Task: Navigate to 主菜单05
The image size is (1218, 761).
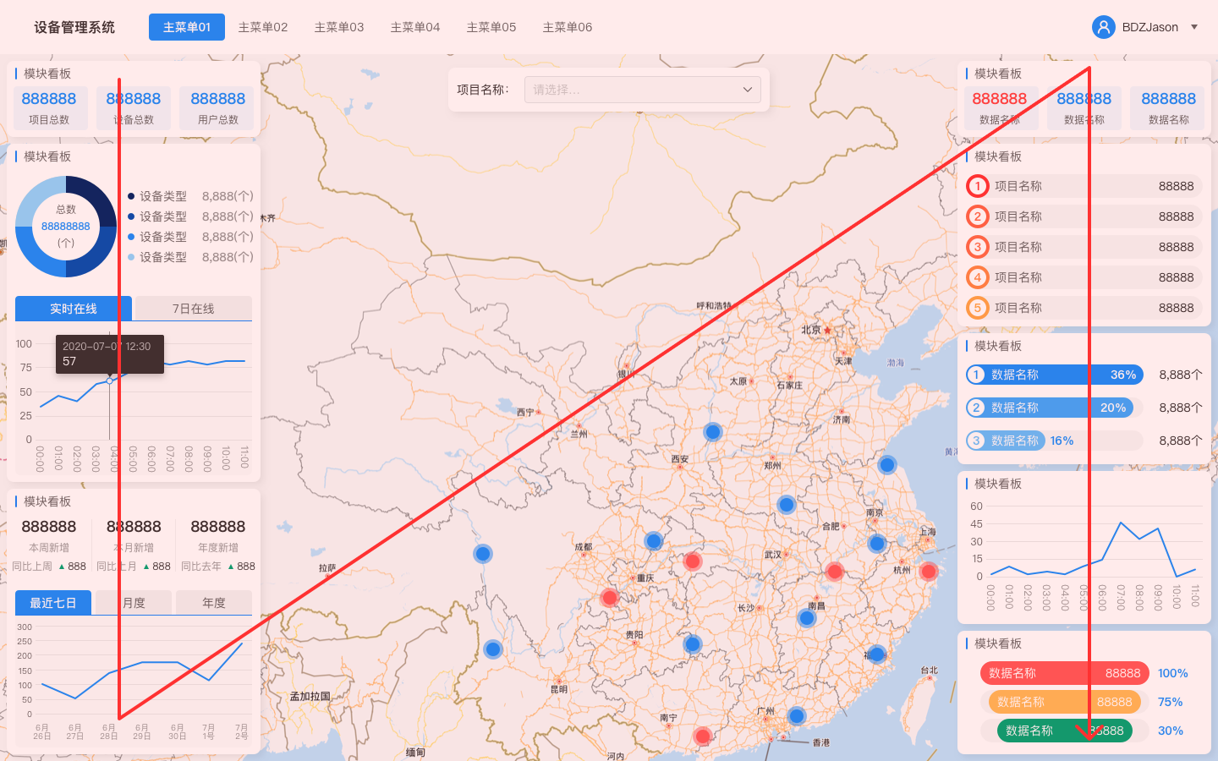Action: click(x=491, y=27)
